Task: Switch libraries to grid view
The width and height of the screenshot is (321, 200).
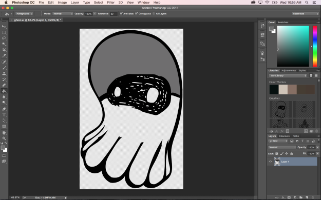Action: point(311,76)
